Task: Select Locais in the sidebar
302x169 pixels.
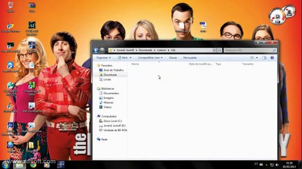Action: [107, 79]
